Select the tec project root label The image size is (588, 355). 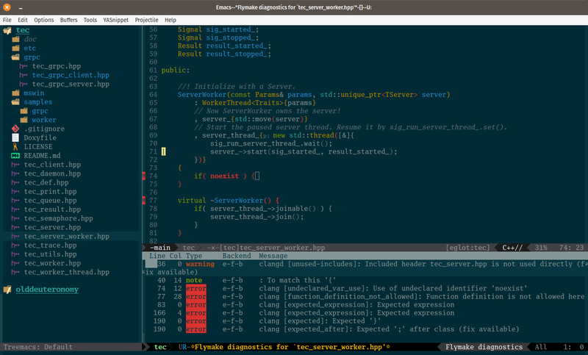(x=23, y=30)
